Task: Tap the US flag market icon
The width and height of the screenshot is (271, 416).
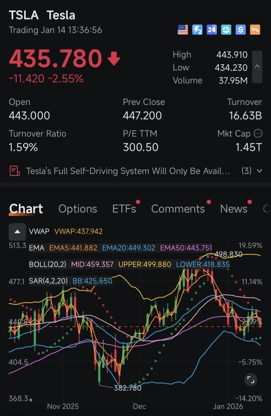Action: click(x=182, y=30)
